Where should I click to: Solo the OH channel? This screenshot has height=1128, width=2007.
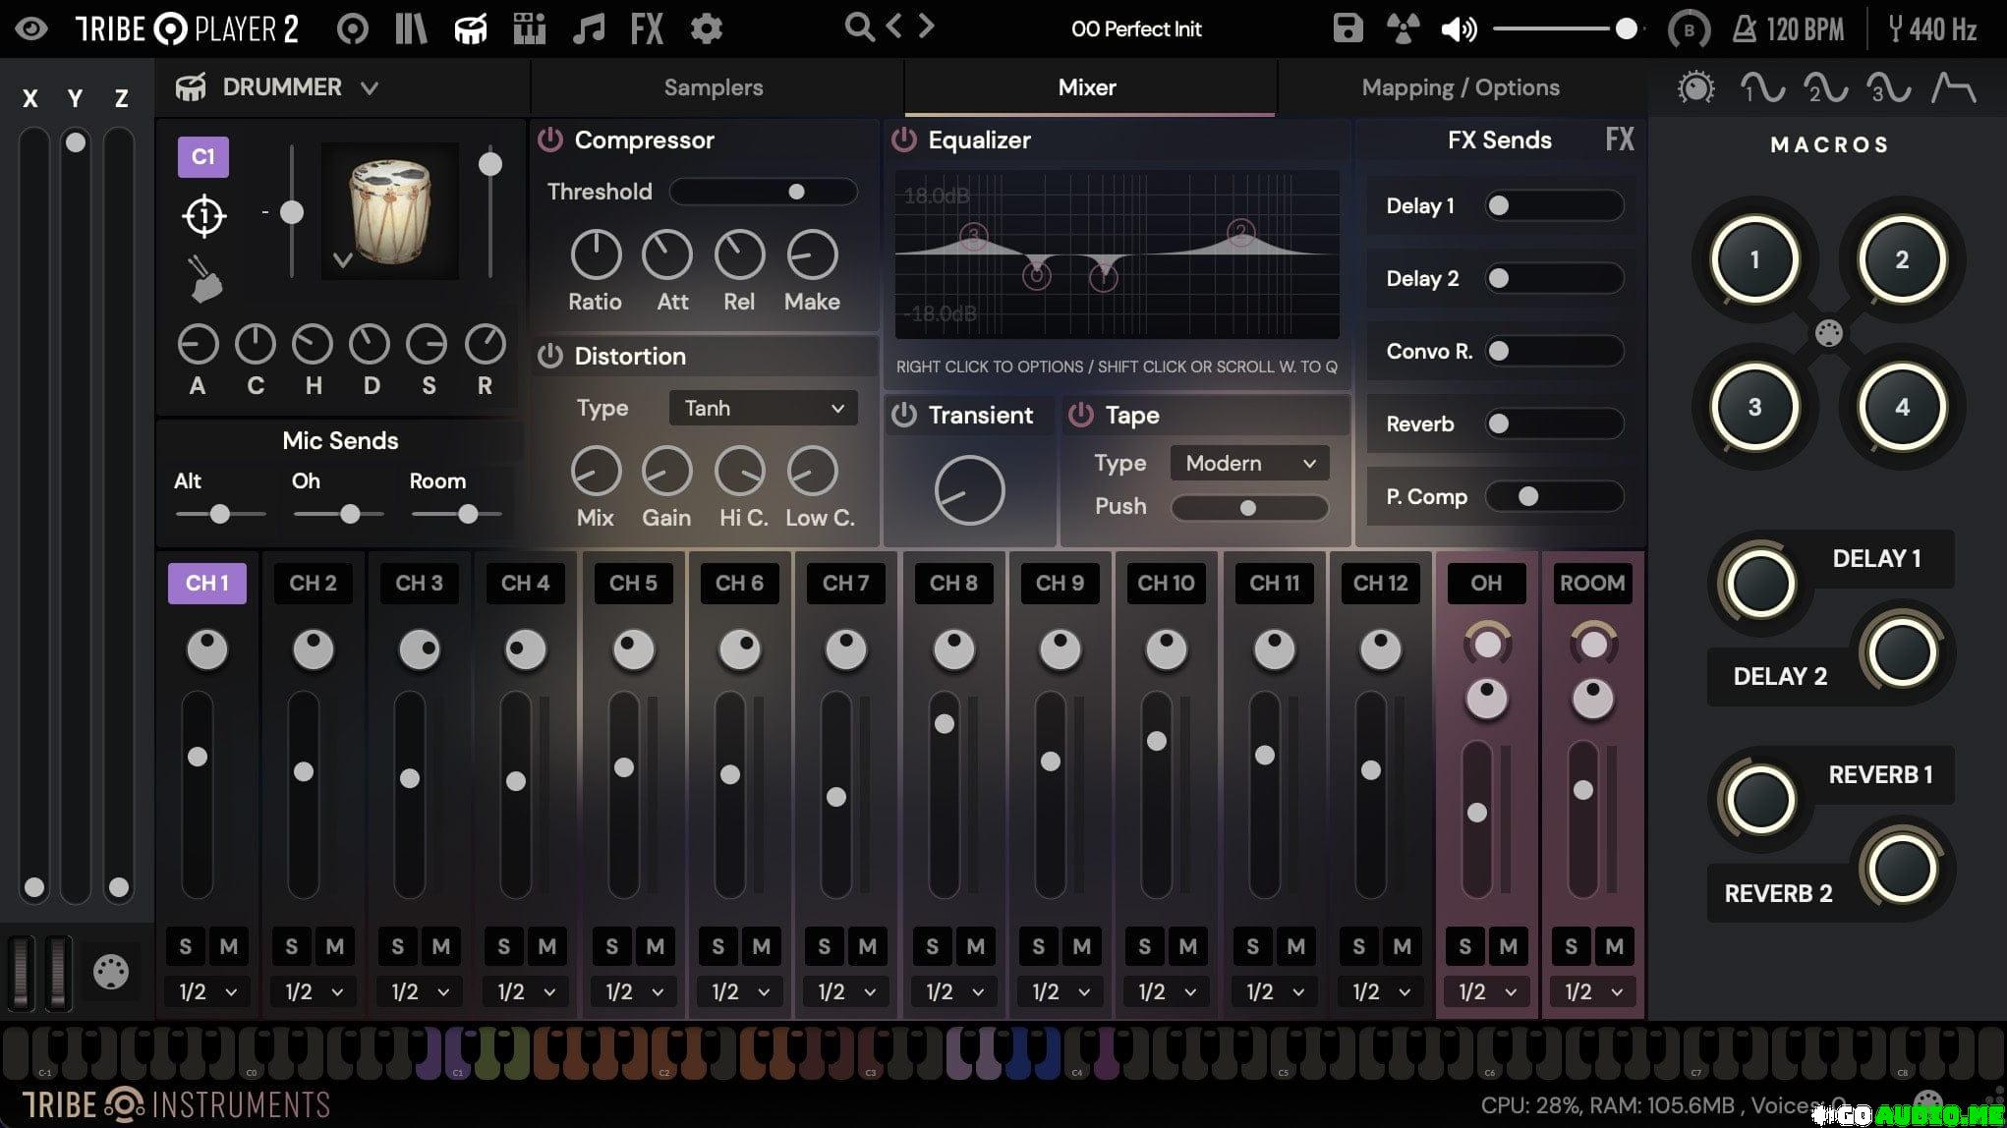click(x=1464, y=946)
